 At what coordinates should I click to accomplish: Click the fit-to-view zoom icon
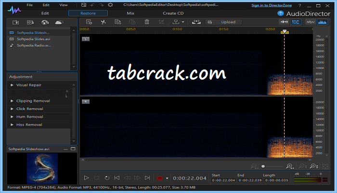coord(325,166)
